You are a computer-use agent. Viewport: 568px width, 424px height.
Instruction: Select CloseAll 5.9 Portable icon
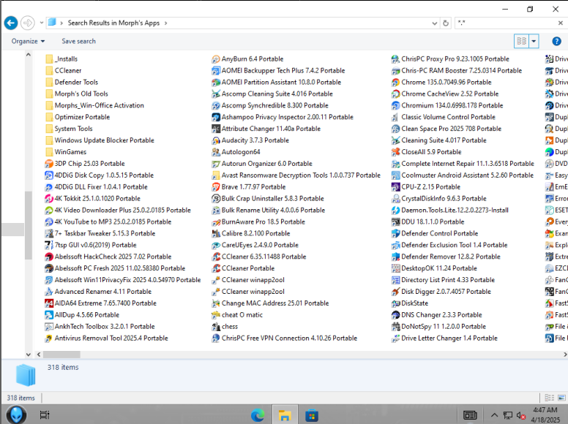tap(395, 152)
